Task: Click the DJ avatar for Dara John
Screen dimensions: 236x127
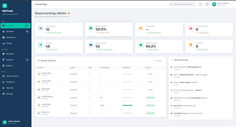Action: click(x=39, y=90)
